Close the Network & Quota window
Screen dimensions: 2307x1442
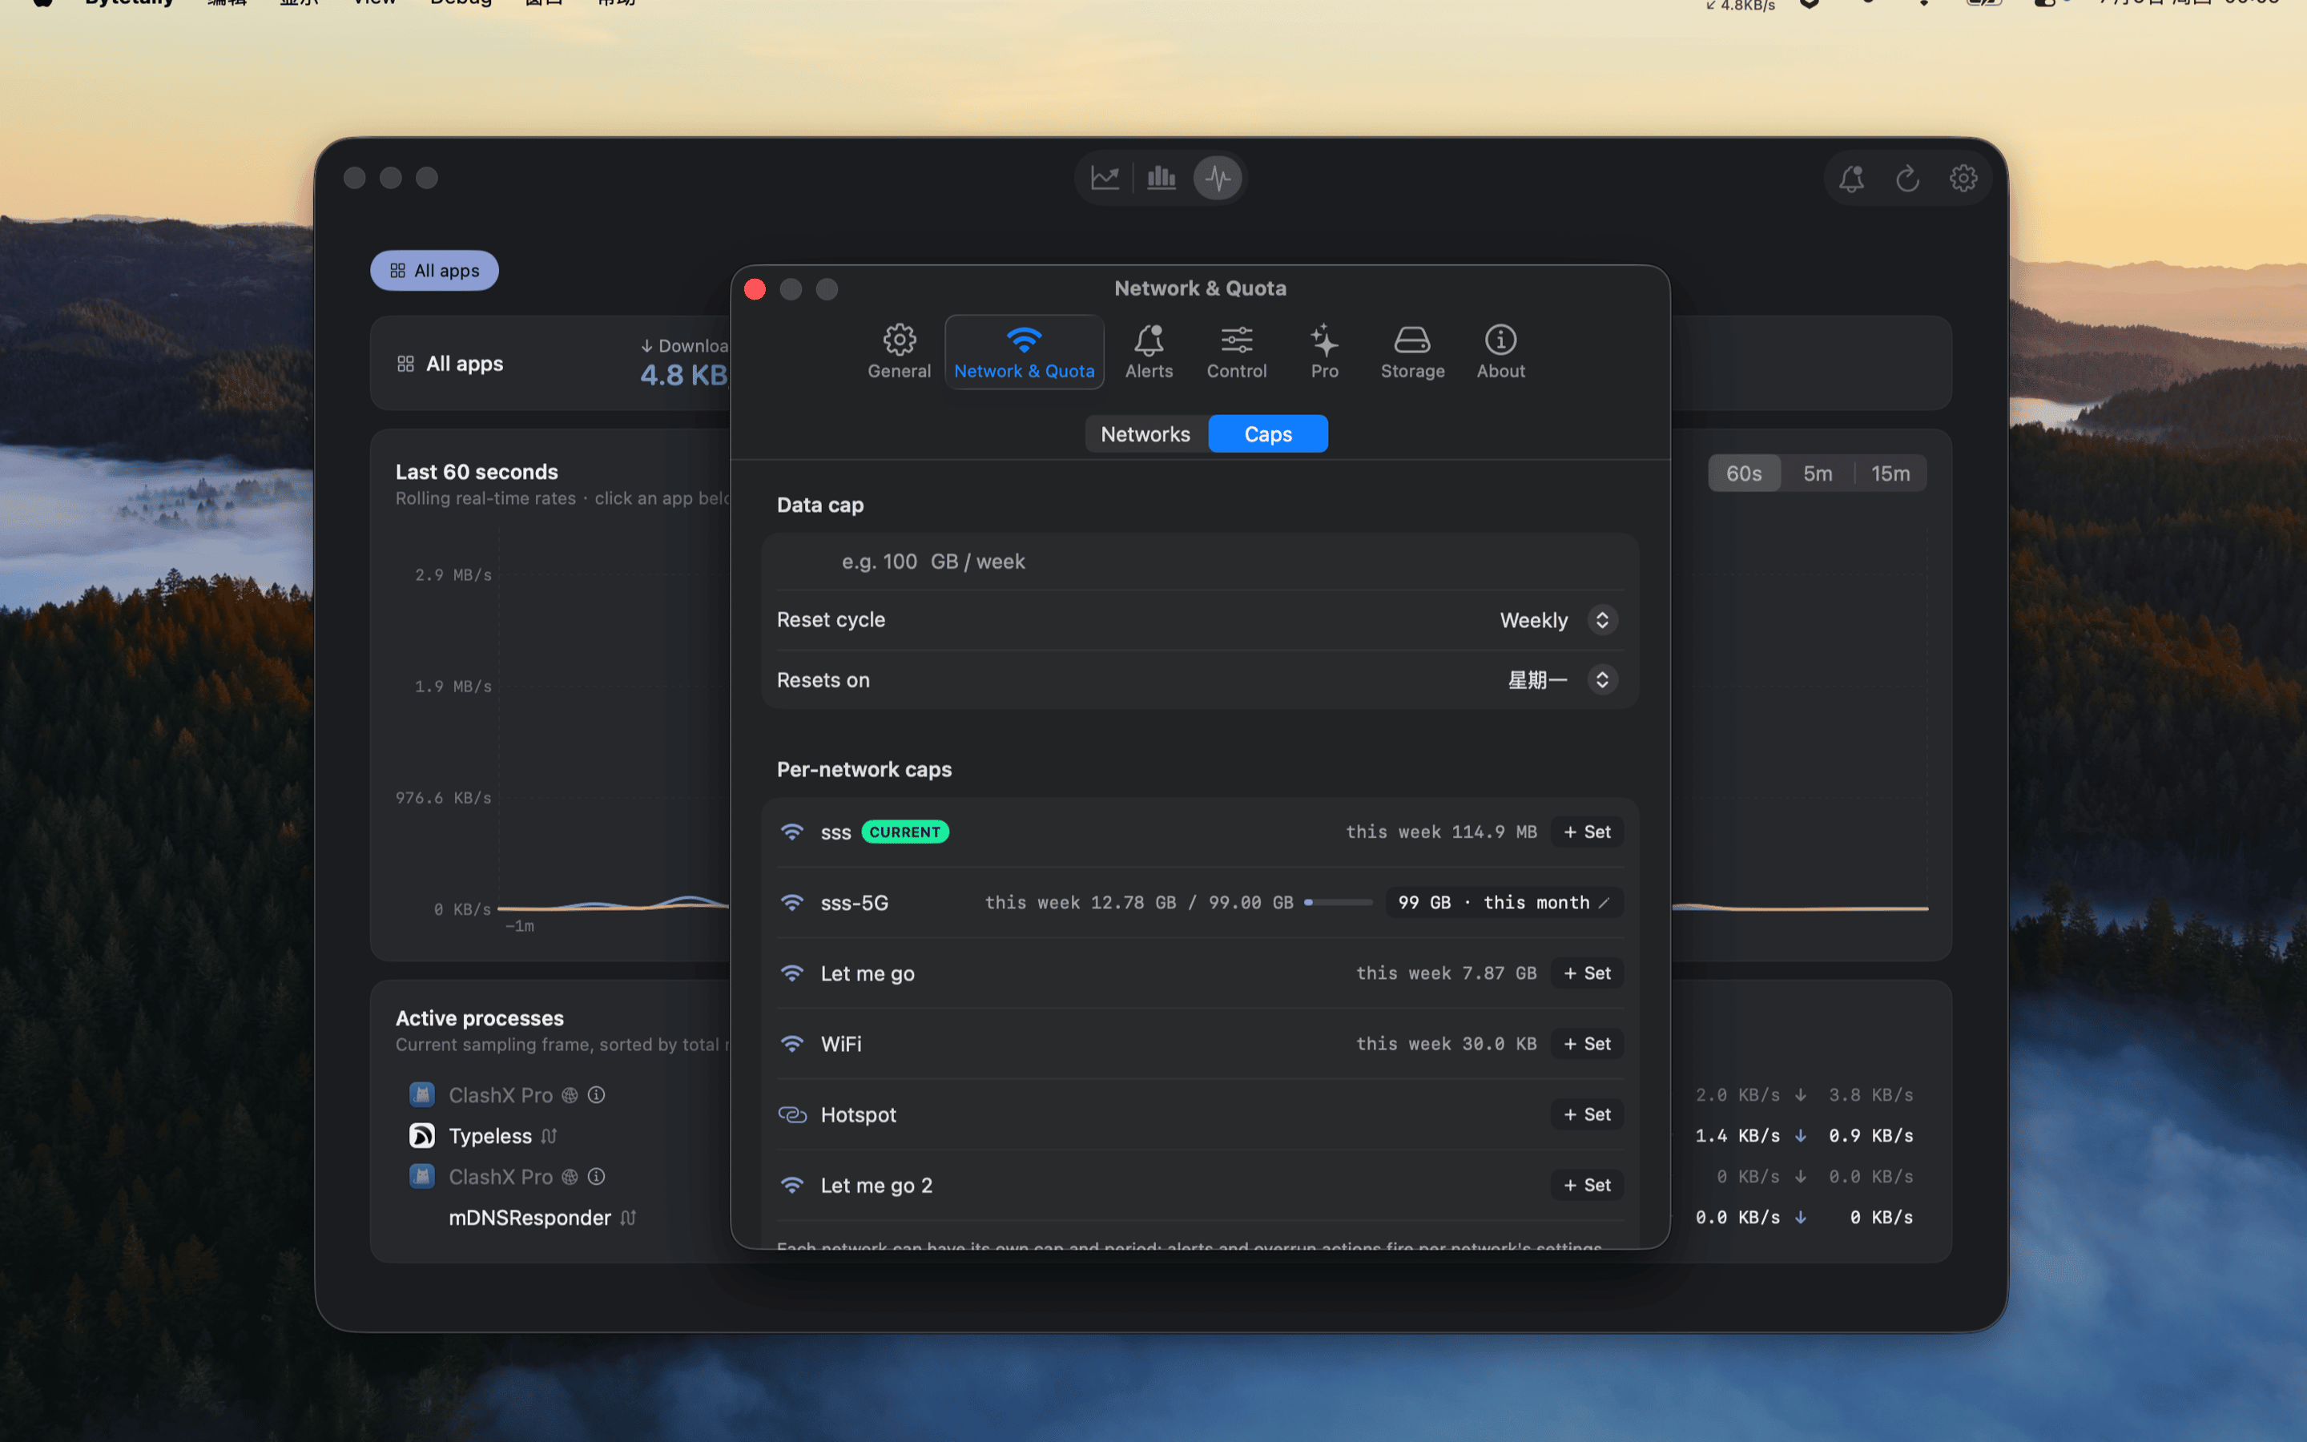pos(755,289)
